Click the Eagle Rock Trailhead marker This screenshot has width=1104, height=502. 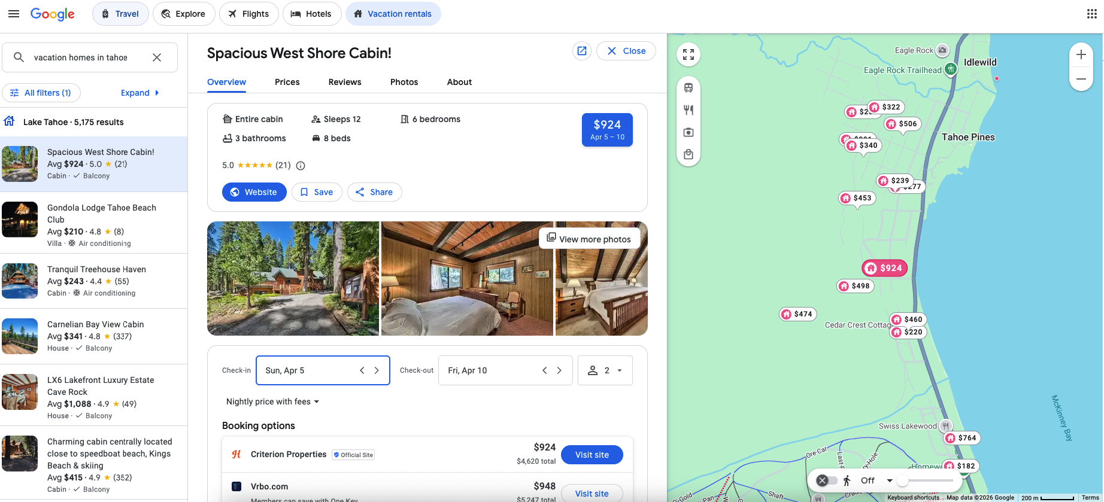(950, 69)
